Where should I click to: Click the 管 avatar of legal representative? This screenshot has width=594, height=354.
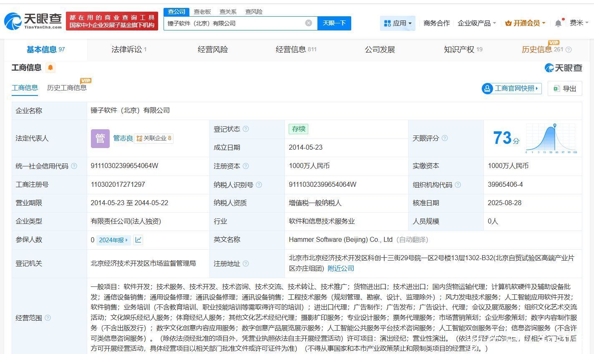[x=100, y=138]
